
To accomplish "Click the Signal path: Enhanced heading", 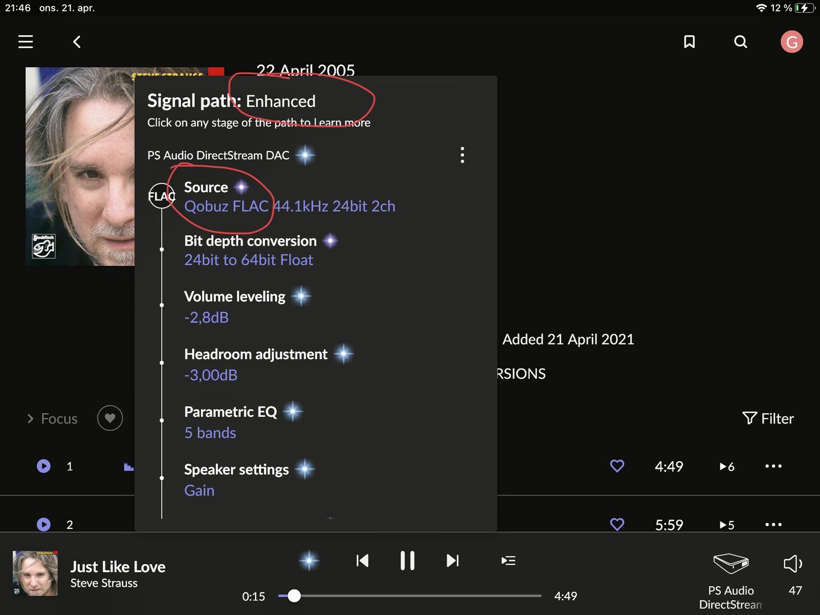I will (231, 101).
